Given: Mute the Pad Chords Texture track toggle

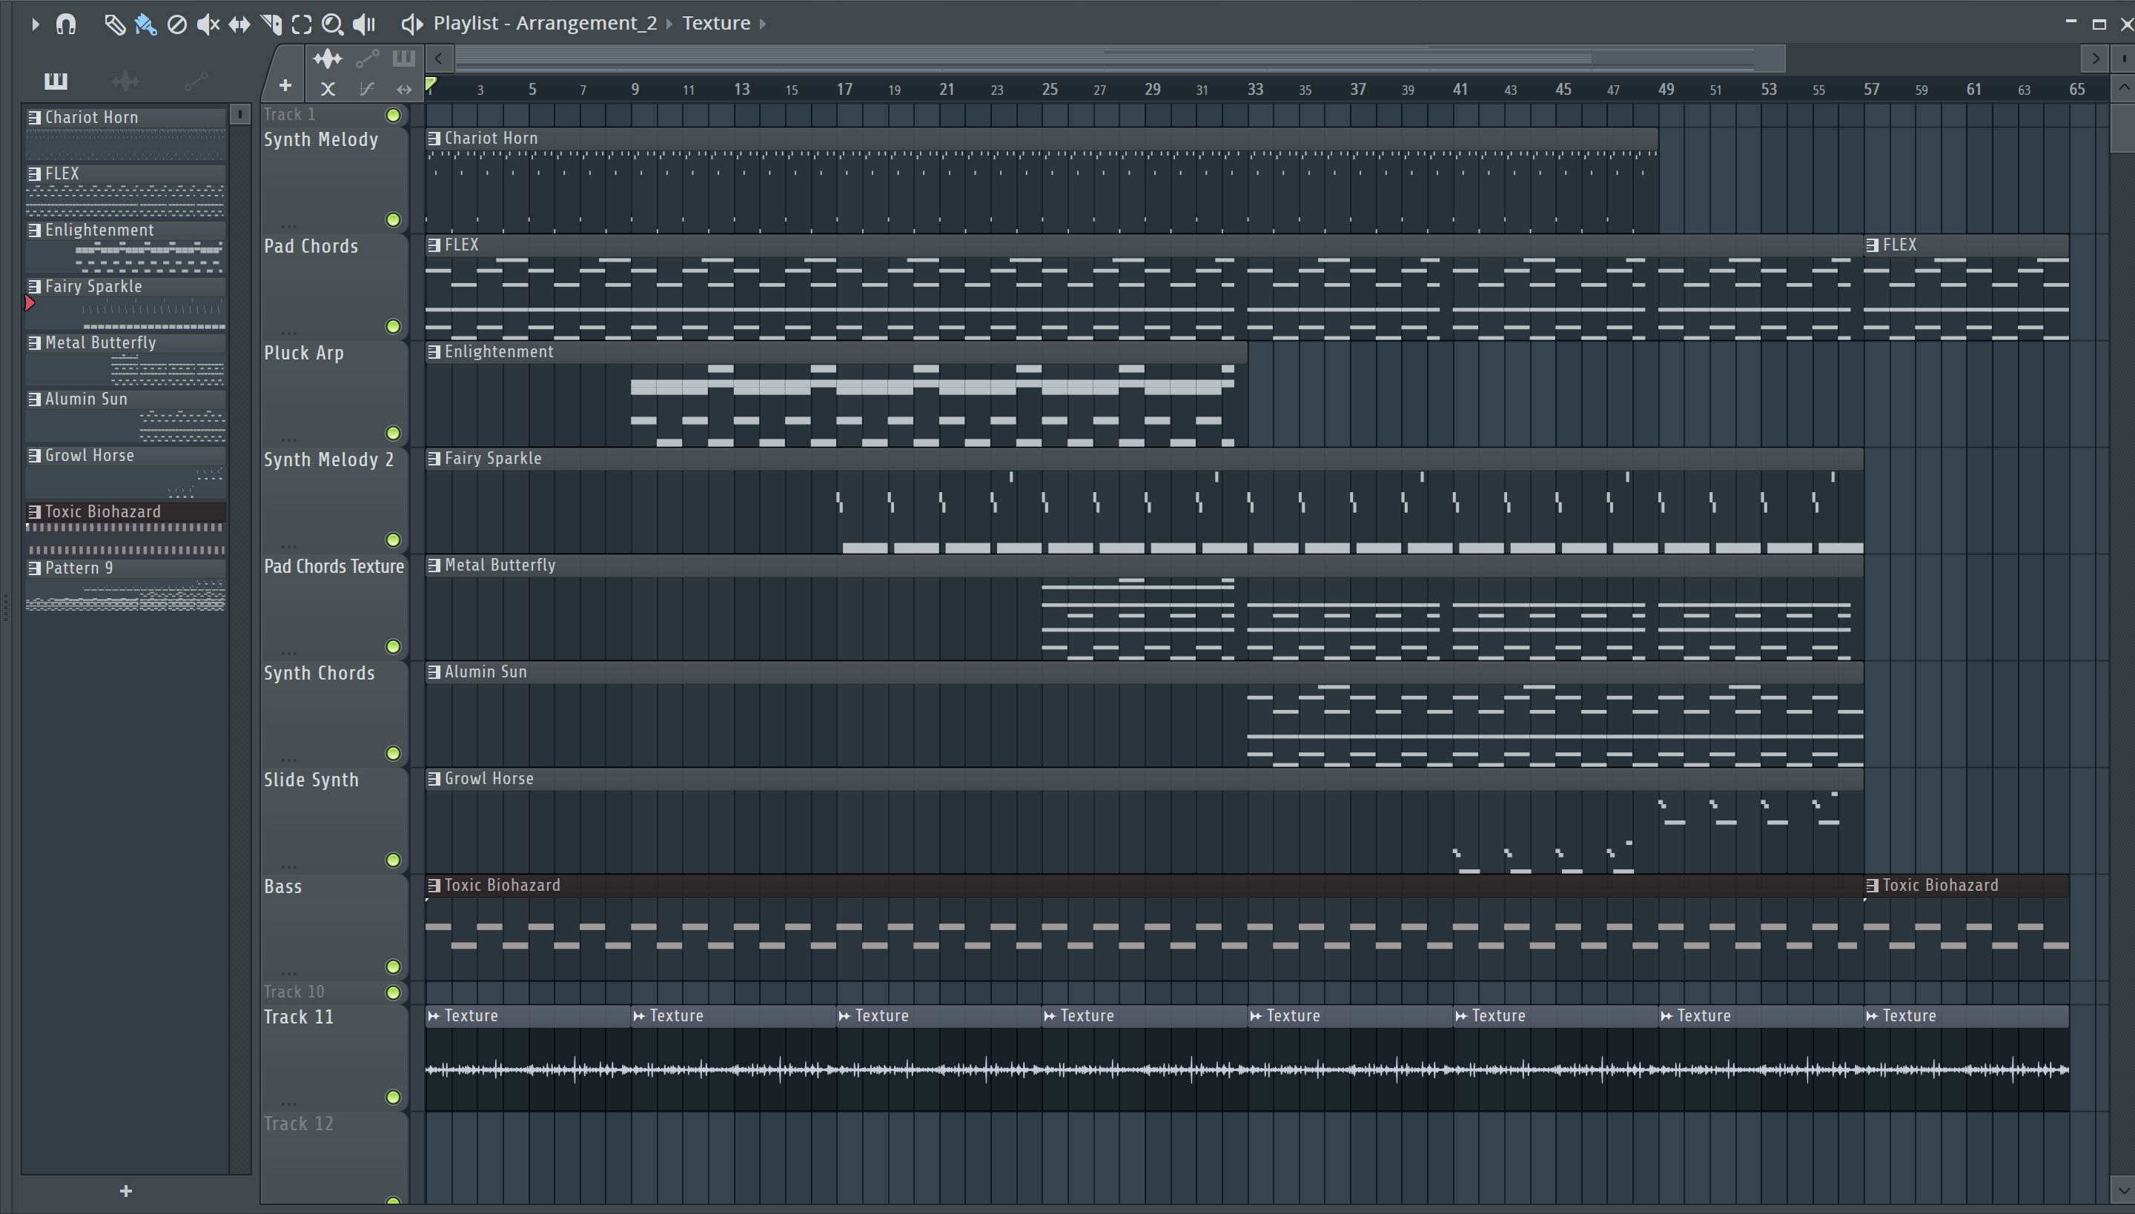Looking at the screenshot, I should (x=393, y=647).
